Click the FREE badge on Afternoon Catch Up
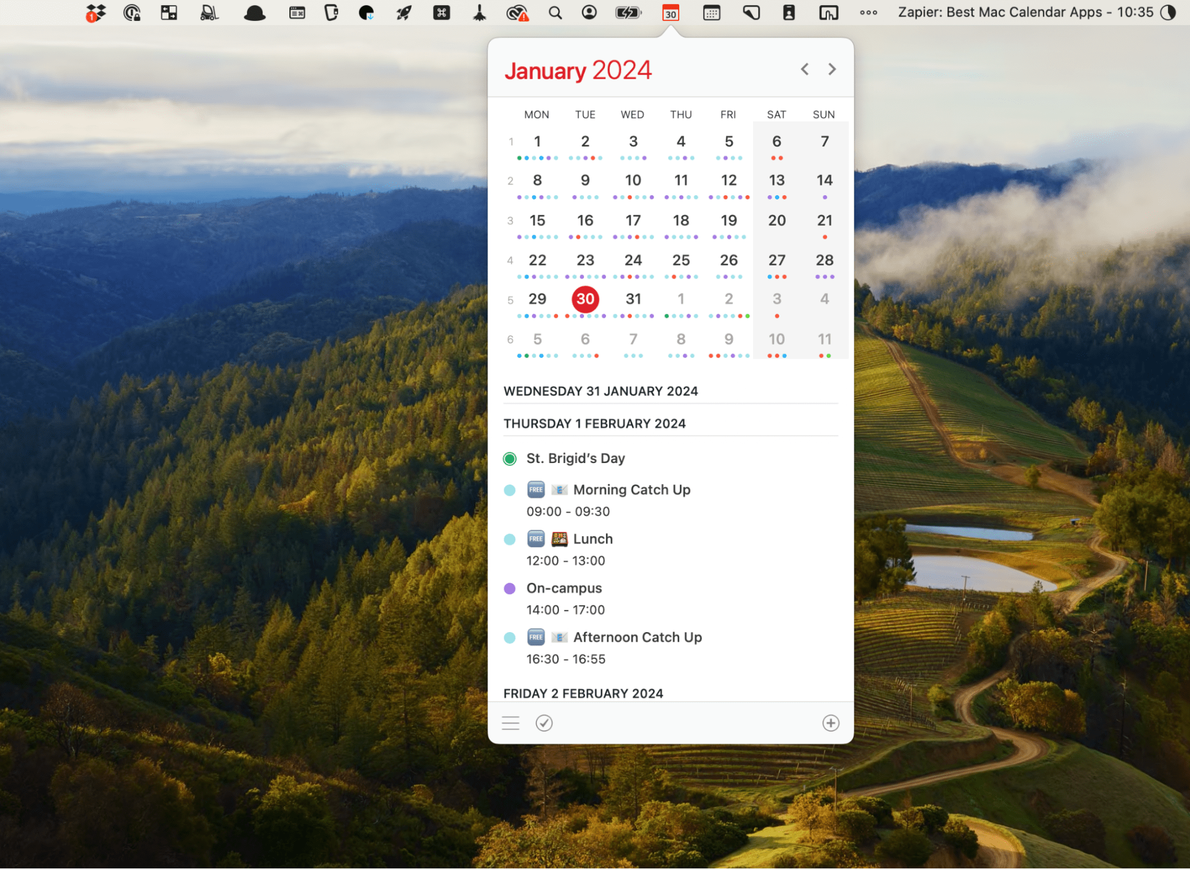This screenshot has height=869, width=1190. [x=535, y=637]
